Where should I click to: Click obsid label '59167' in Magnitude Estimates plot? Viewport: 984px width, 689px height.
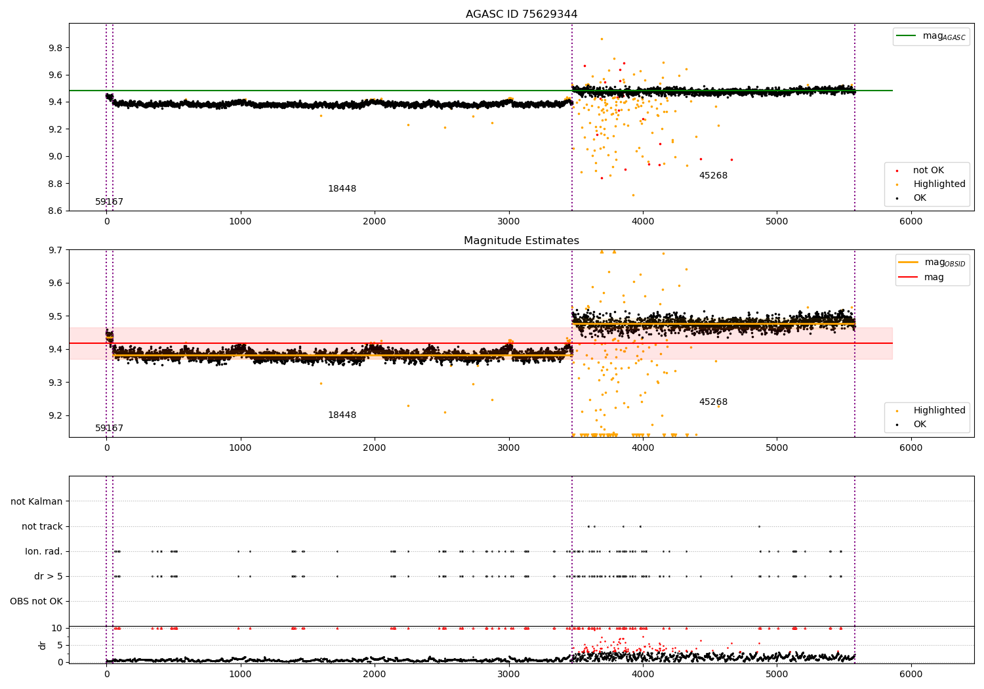pyautogui.click(x=109, y=428)
